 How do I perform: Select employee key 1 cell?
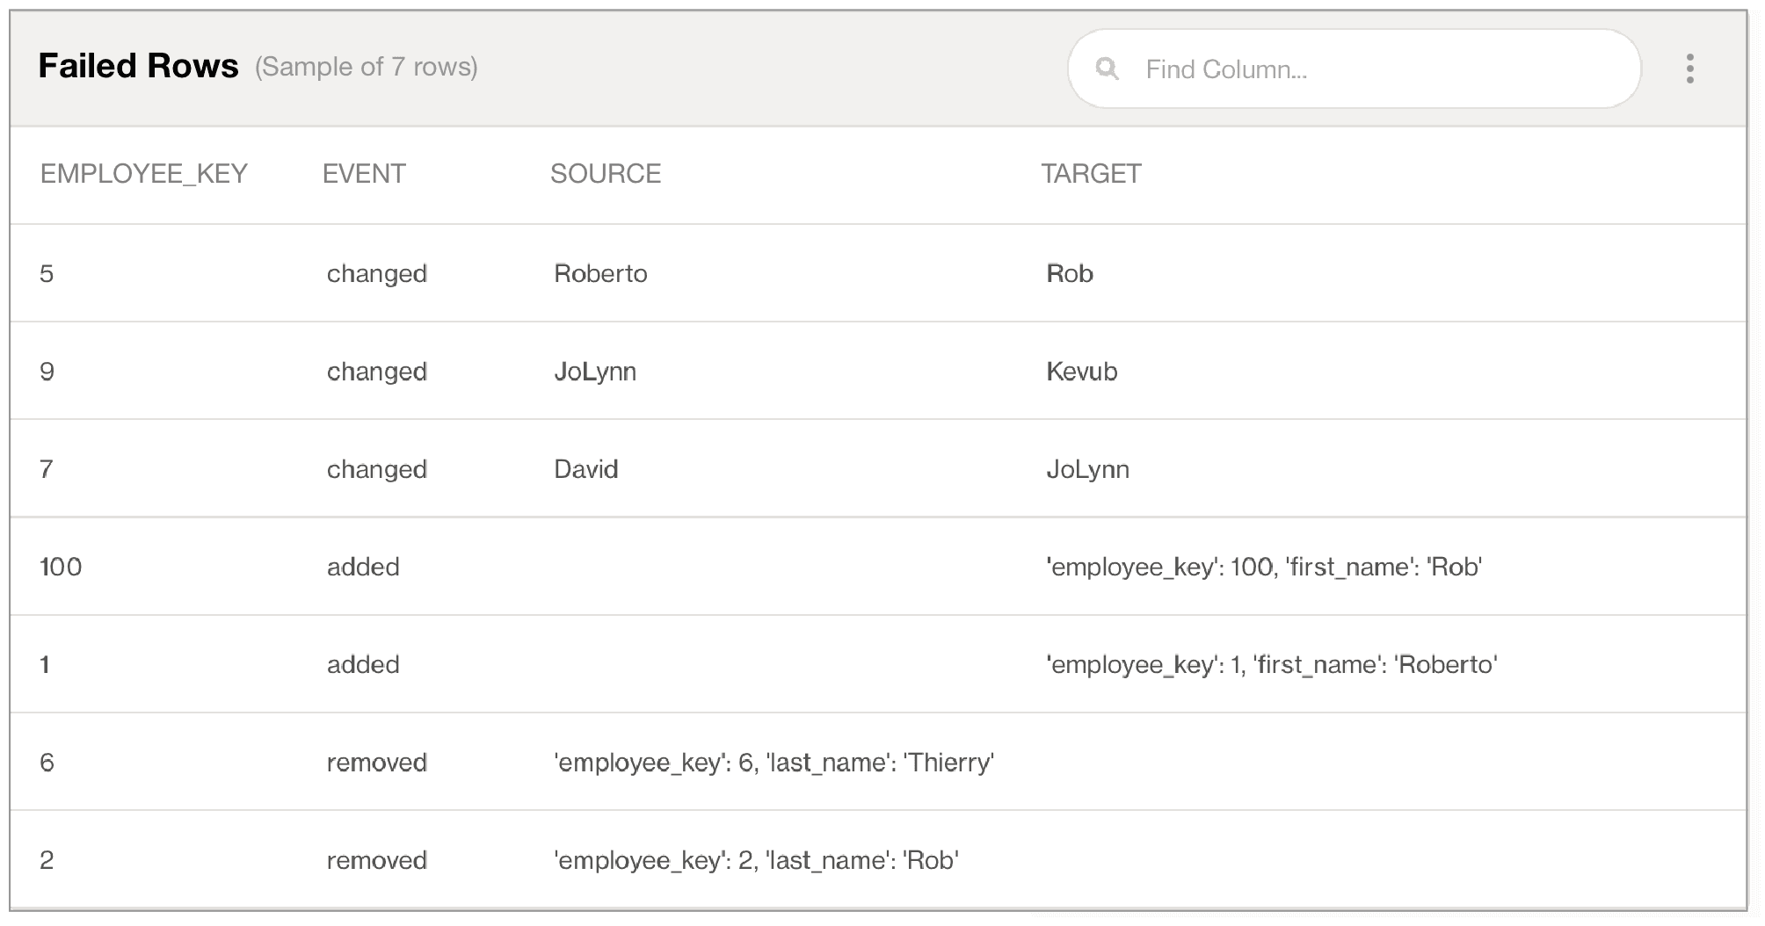45,665
